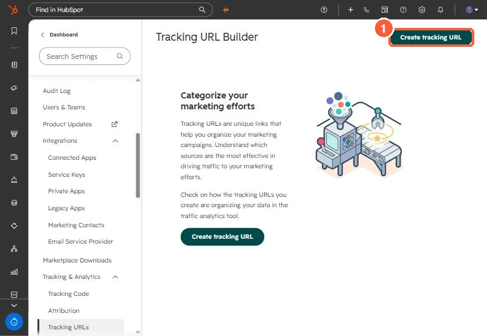Open Service Keys
This screenshot has width=487, height=336.
pyautogui.click(x=66, y=175)
